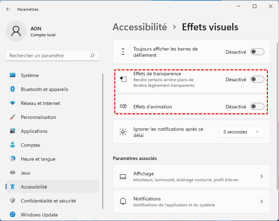Click the Accessibilité breadcrumb link

(x=140, y=27)
